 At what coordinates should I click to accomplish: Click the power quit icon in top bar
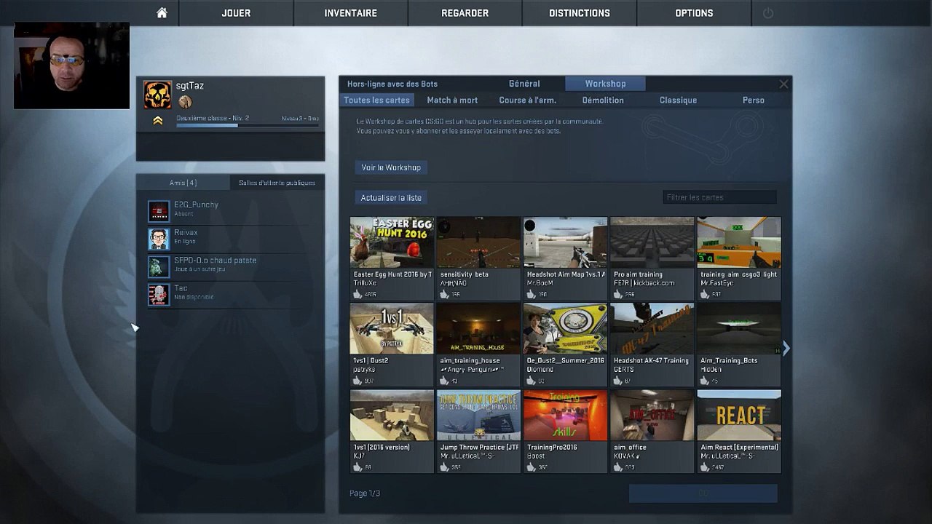[x=767, y=13]
